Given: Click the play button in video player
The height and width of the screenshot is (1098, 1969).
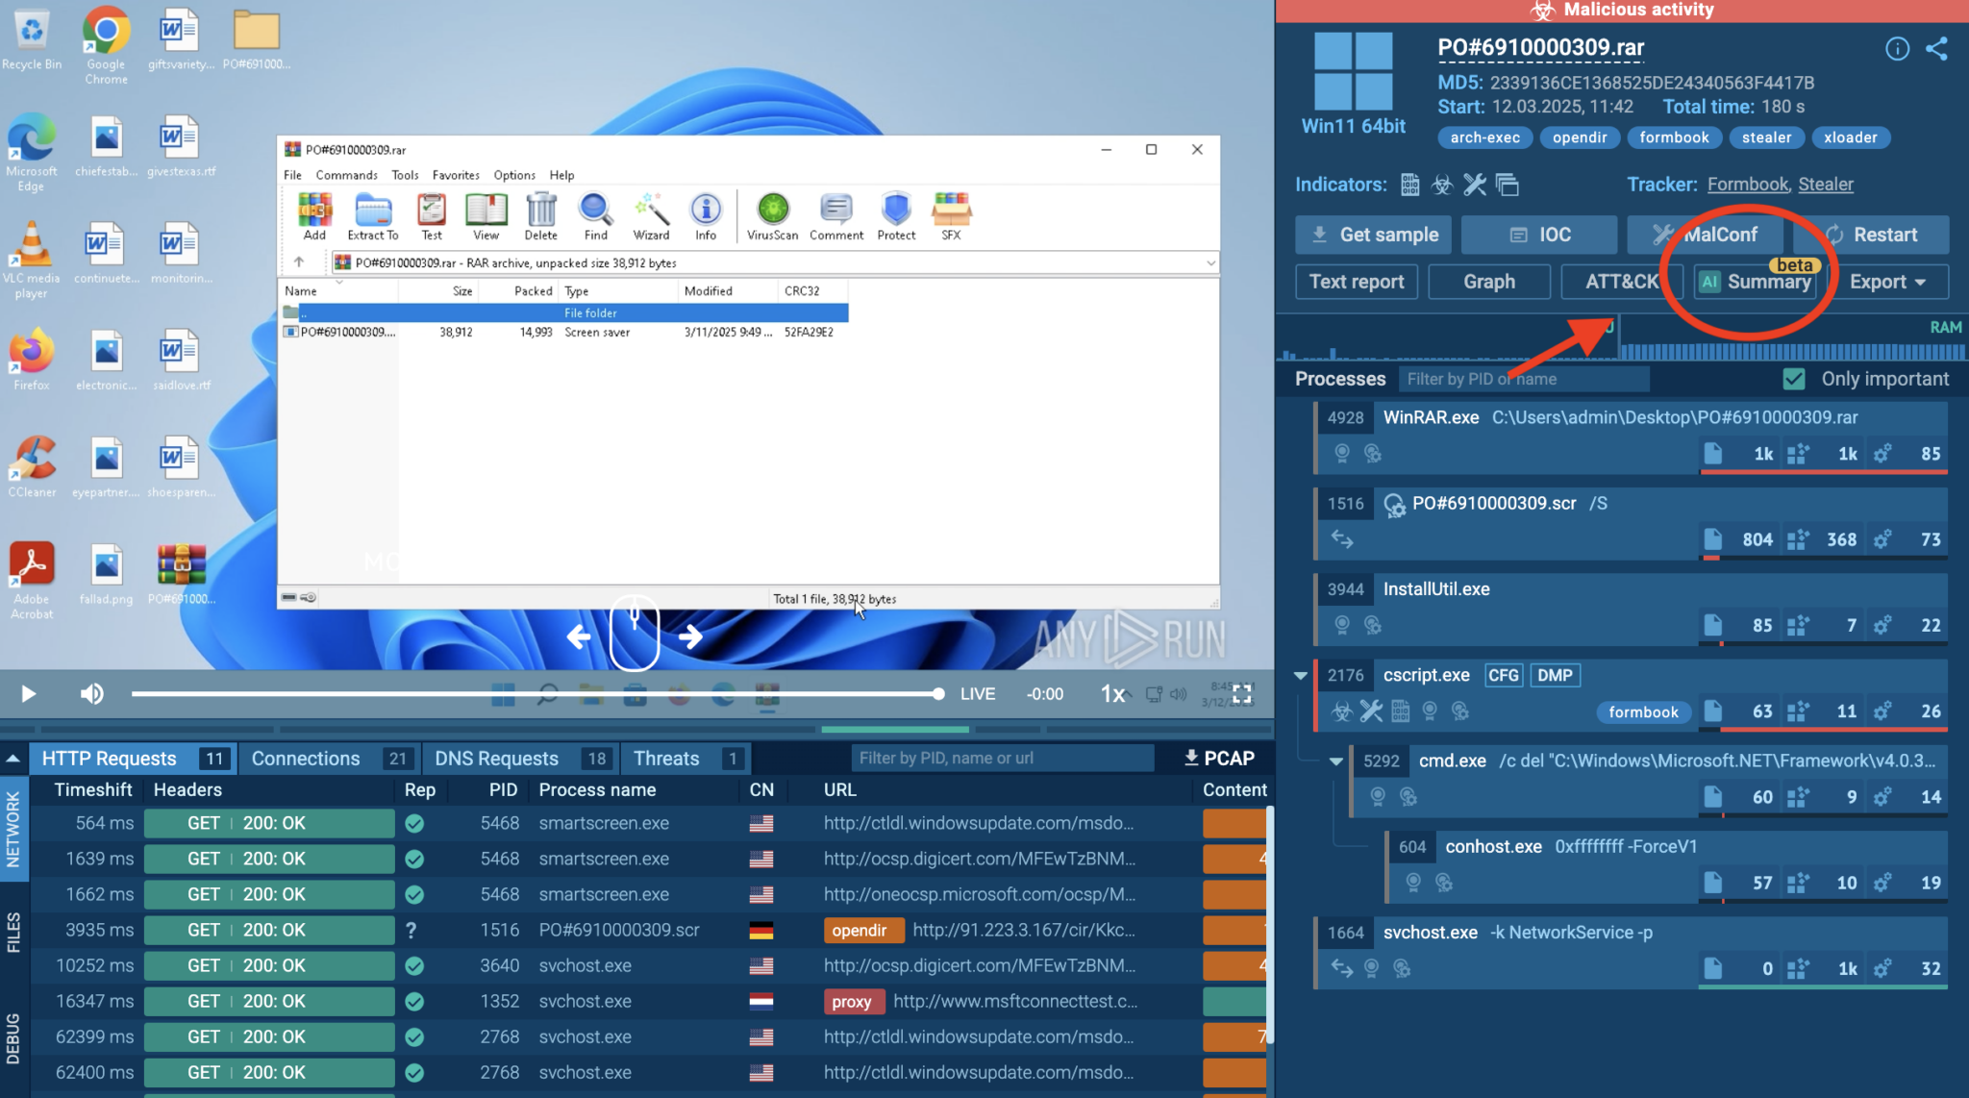Looking at the screenshot, I should pyautogui.click(x=28, y=693).
